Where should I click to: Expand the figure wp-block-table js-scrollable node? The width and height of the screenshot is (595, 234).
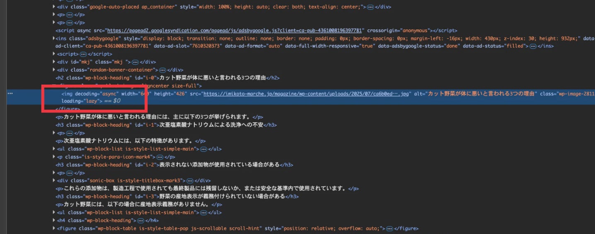[x=54, y=228]
